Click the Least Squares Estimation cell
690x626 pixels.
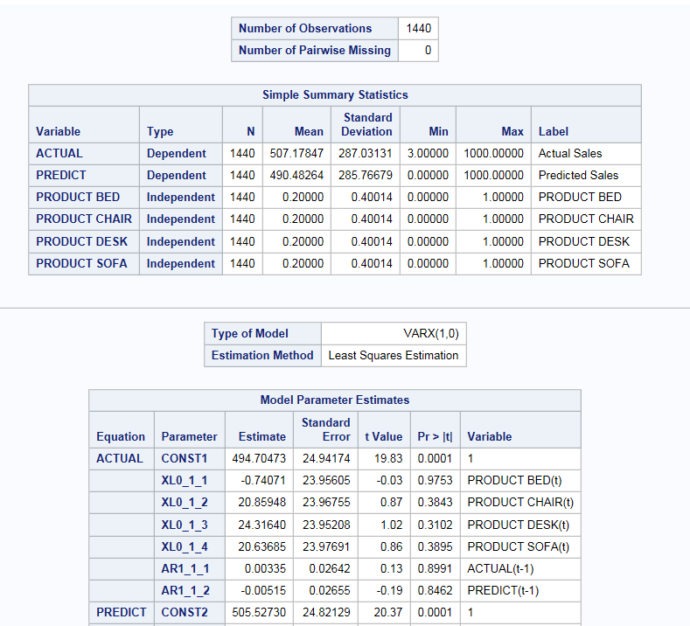(393, 355)
